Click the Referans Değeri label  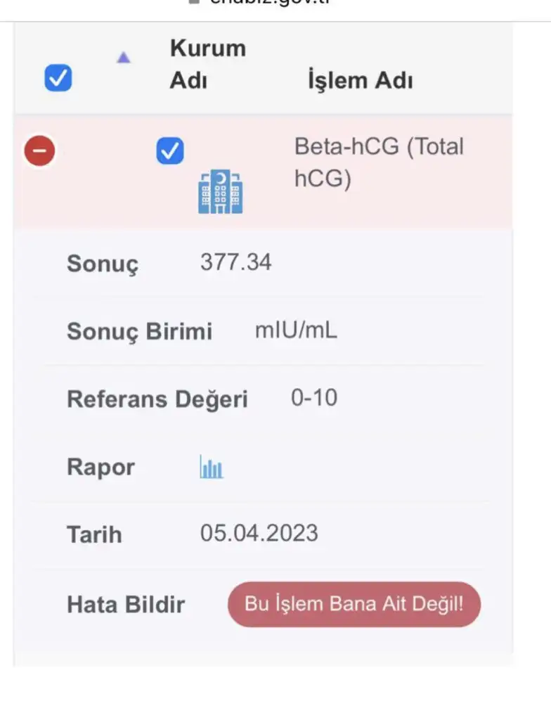[x=157, y=399]
